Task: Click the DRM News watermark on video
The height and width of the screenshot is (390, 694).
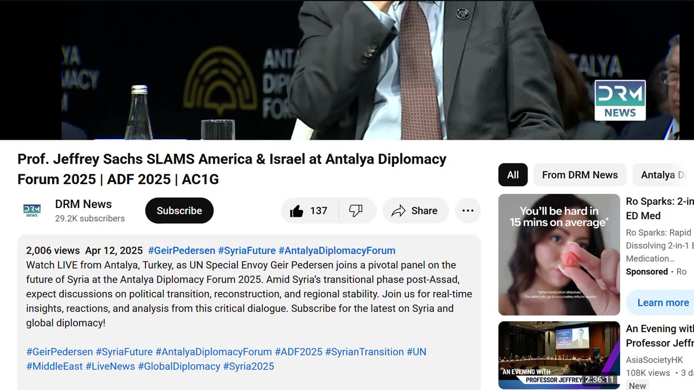Action: [620, 100]
